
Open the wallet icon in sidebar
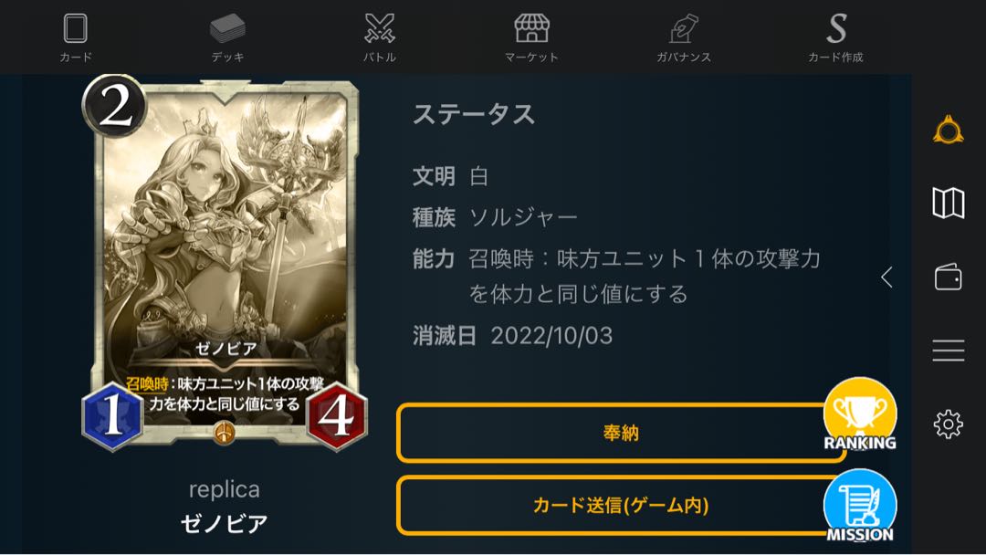[x=949, y=277]
